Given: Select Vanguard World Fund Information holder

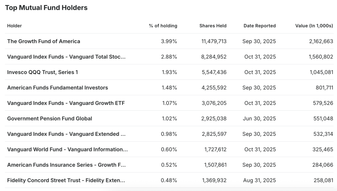Looking at the screenshot, I should point(67,149).
